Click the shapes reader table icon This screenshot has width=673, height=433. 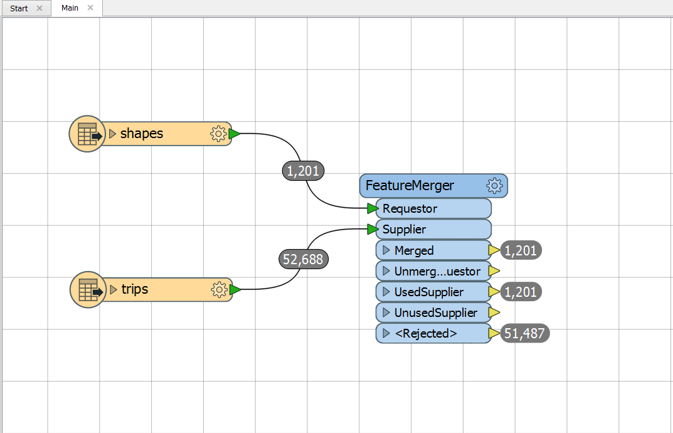(x=88, y=134)
